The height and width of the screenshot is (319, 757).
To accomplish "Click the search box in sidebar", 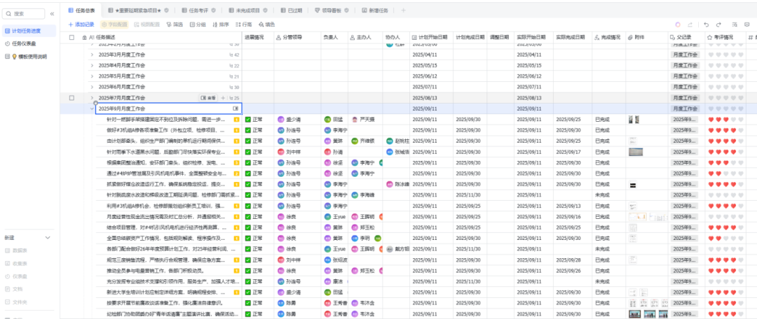I will click(x=25, y=14).
